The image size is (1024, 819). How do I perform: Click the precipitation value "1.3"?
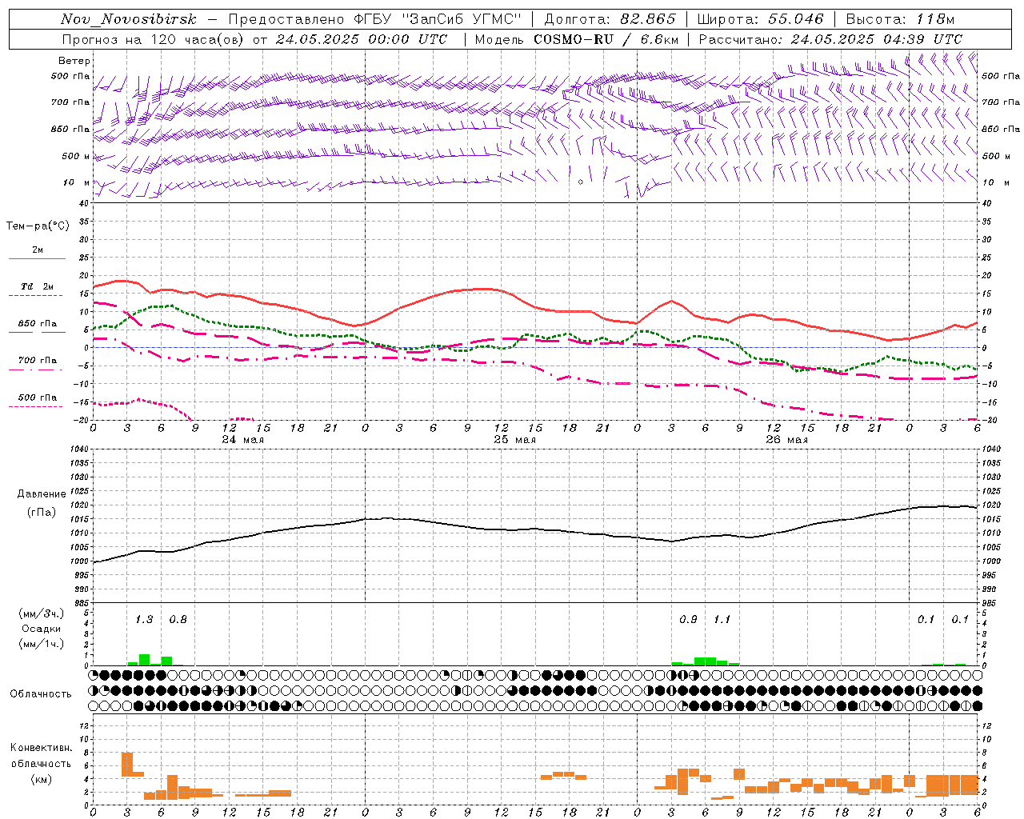click(144, 620)
